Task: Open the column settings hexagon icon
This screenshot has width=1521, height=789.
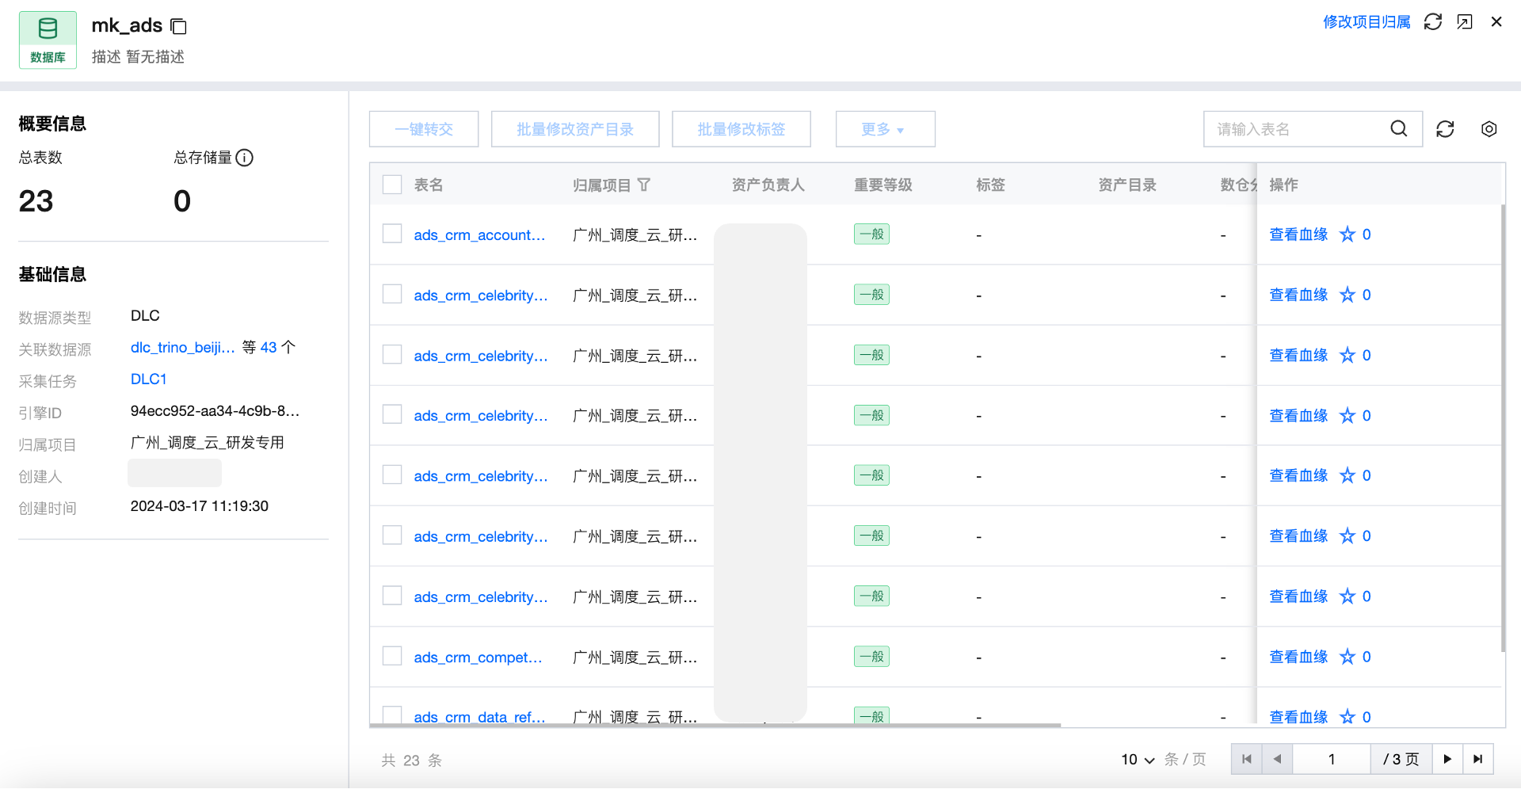Action: (1489, 129)
